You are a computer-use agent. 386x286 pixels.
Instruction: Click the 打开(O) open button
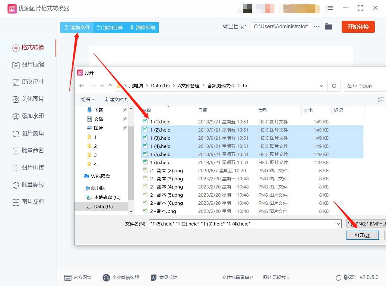362,235
